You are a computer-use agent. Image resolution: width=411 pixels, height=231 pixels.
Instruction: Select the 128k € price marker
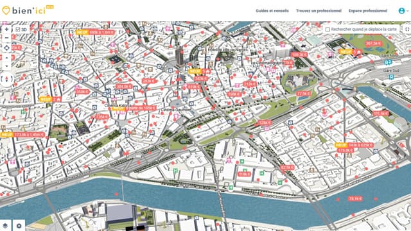264,123
